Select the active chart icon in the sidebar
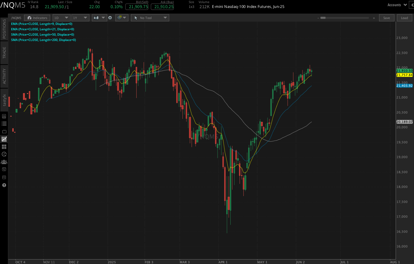 coord(4,139)
